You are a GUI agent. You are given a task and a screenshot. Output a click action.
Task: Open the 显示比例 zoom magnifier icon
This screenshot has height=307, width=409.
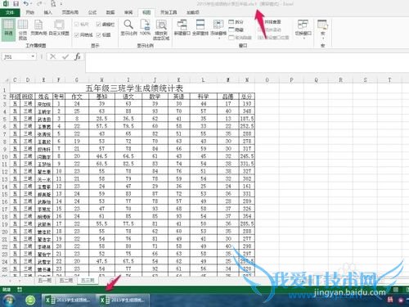point(128,28)
